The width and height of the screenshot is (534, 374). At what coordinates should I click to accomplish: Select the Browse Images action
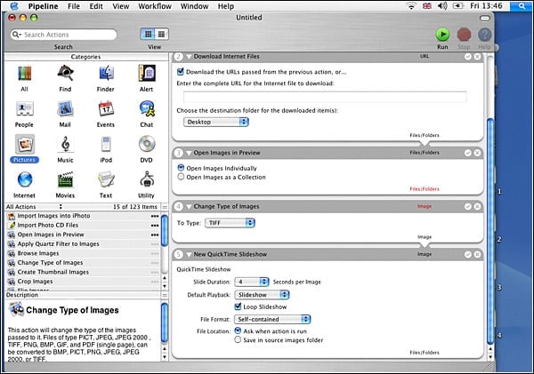[83, 253]
